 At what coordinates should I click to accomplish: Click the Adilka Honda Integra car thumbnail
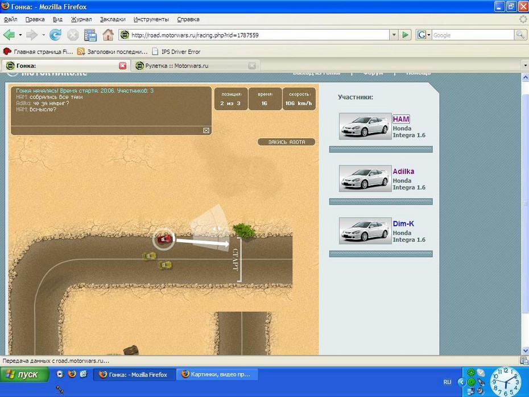click(x=365, y=179)
